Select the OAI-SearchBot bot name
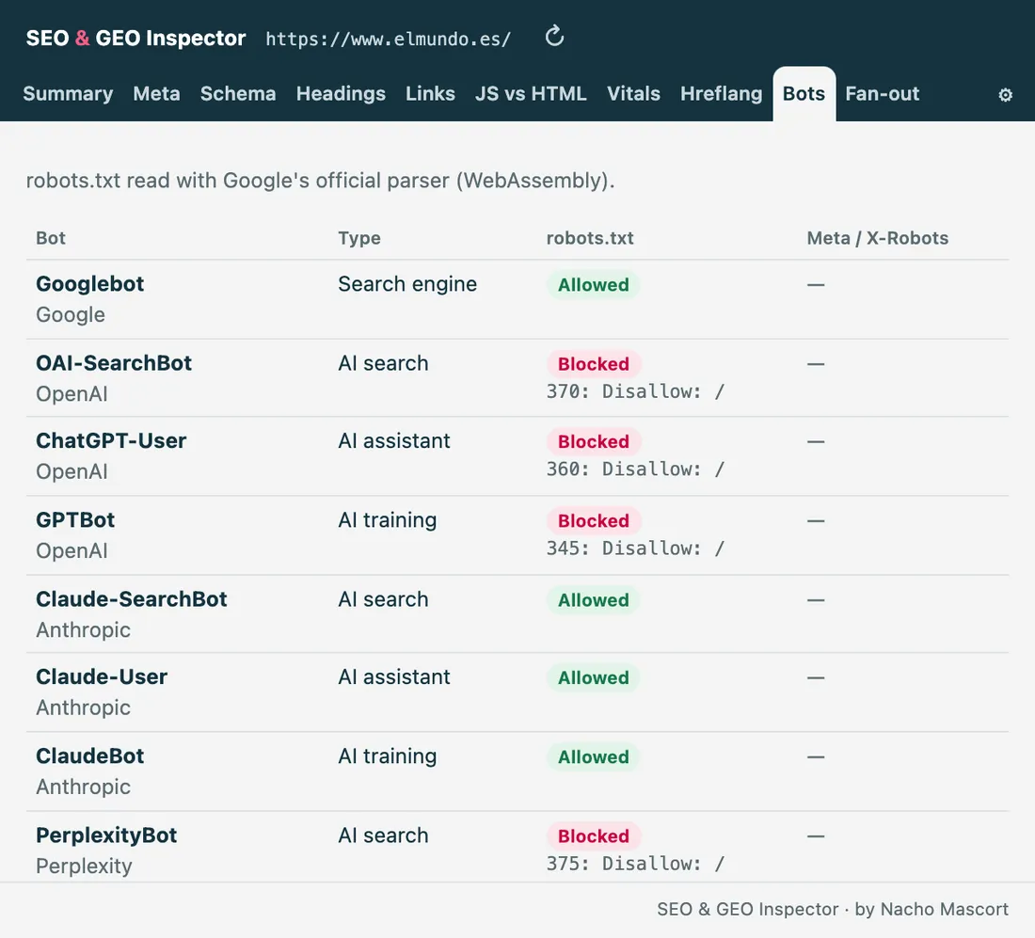Viewport: 1035px width, 938px height. pyautogui.click(x=114, y=363)
